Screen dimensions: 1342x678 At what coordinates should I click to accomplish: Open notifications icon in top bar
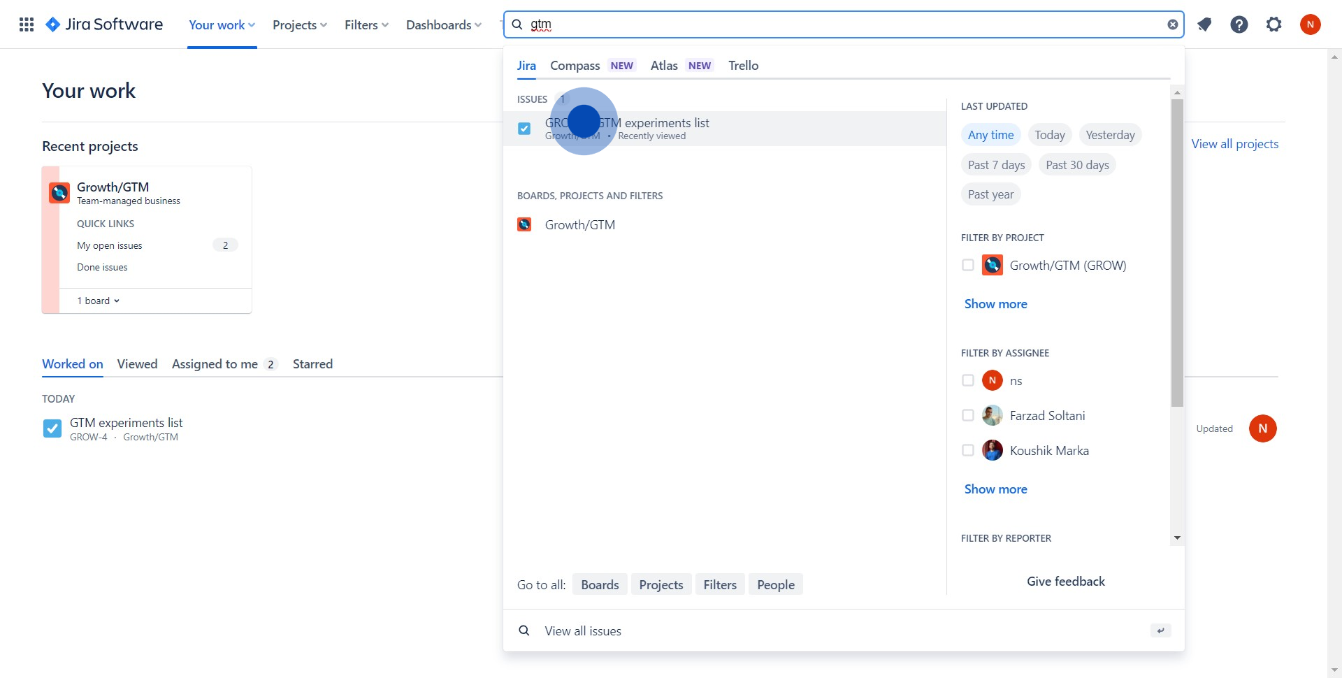pyautogui.click(x=1204, y=24)
